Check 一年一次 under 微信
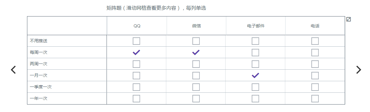This screenshot has width=370, height=112. pyautogui.click(x=196, y=99)
